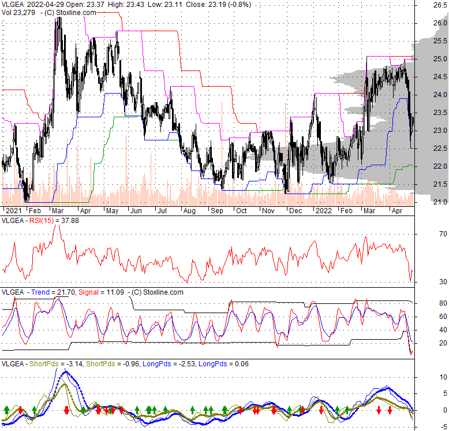This screenshot has height=431, width=449.
Task: Click the 2021 label on the time axis
Action: pyautogui.click(x=13, y=211)
